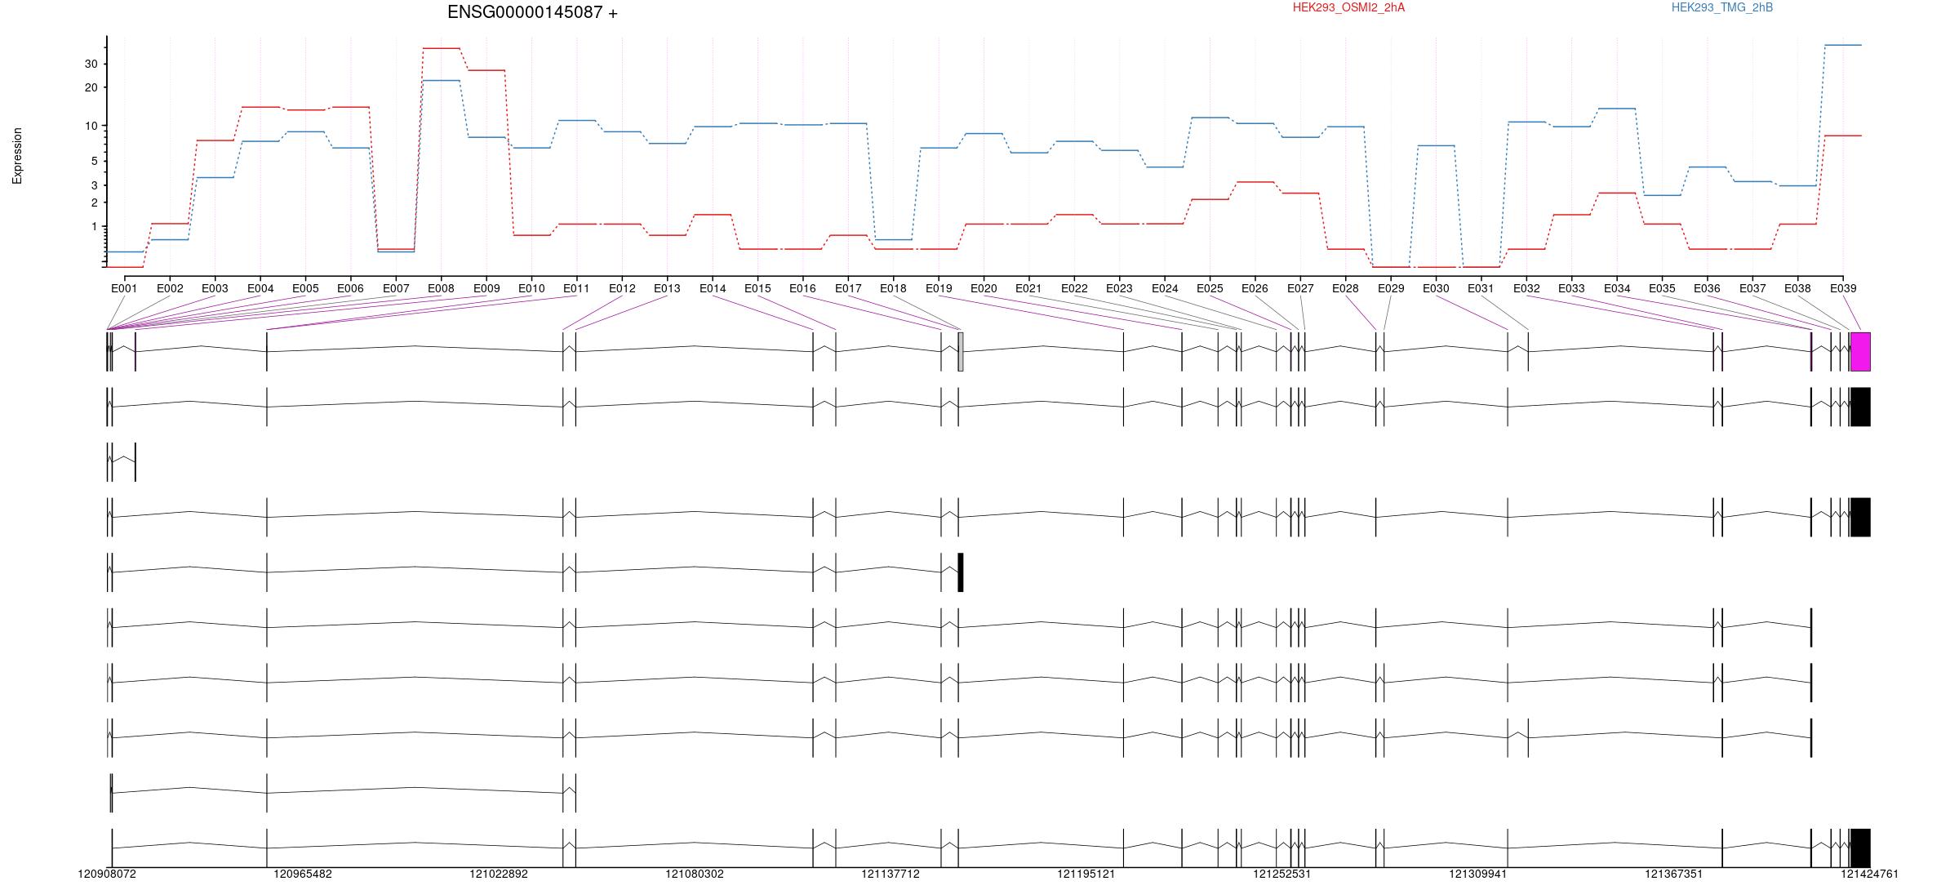1959x890 pixels.
Task: Click exon label E025
Action: 1210,288
